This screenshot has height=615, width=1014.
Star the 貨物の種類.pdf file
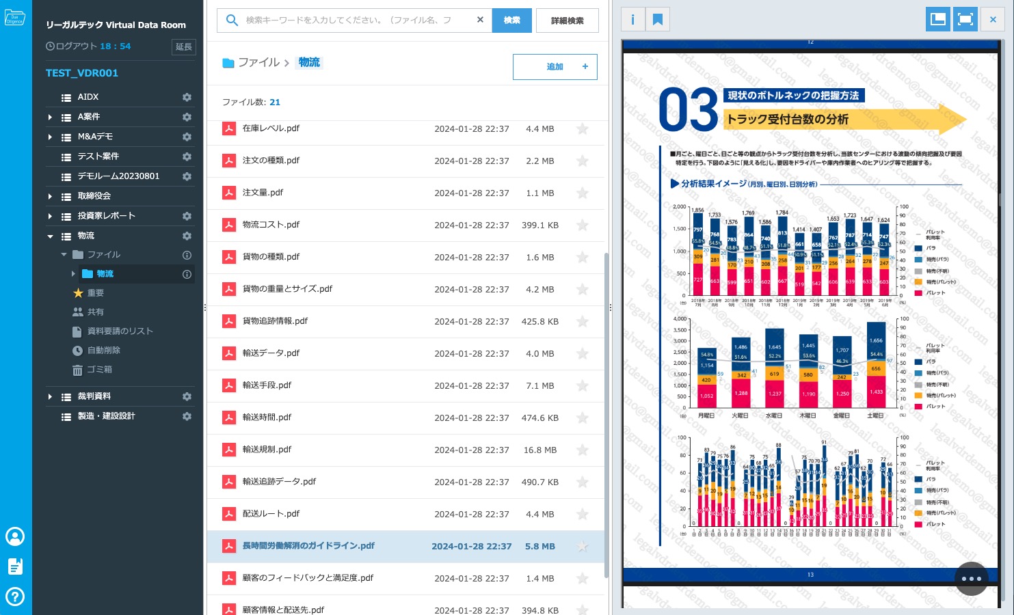[x=583, y=257]
